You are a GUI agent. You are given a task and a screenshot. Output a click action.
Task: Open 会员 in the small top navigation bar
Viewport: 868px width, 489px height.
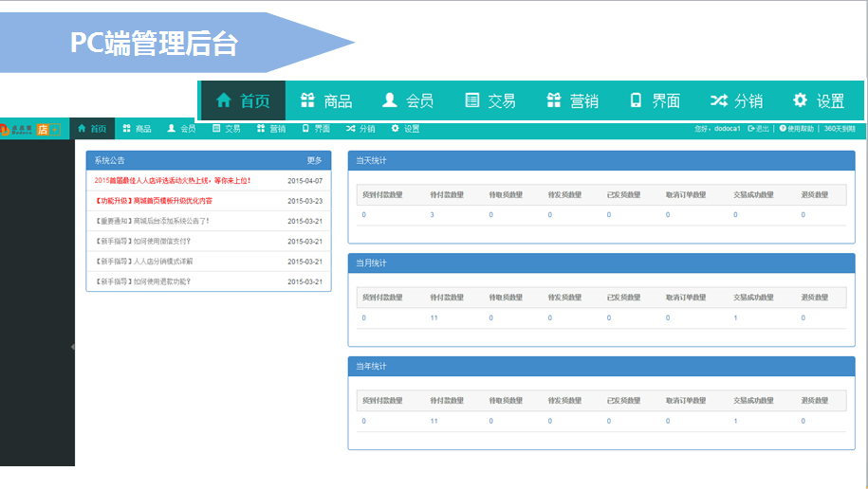(x=181, y=128)
